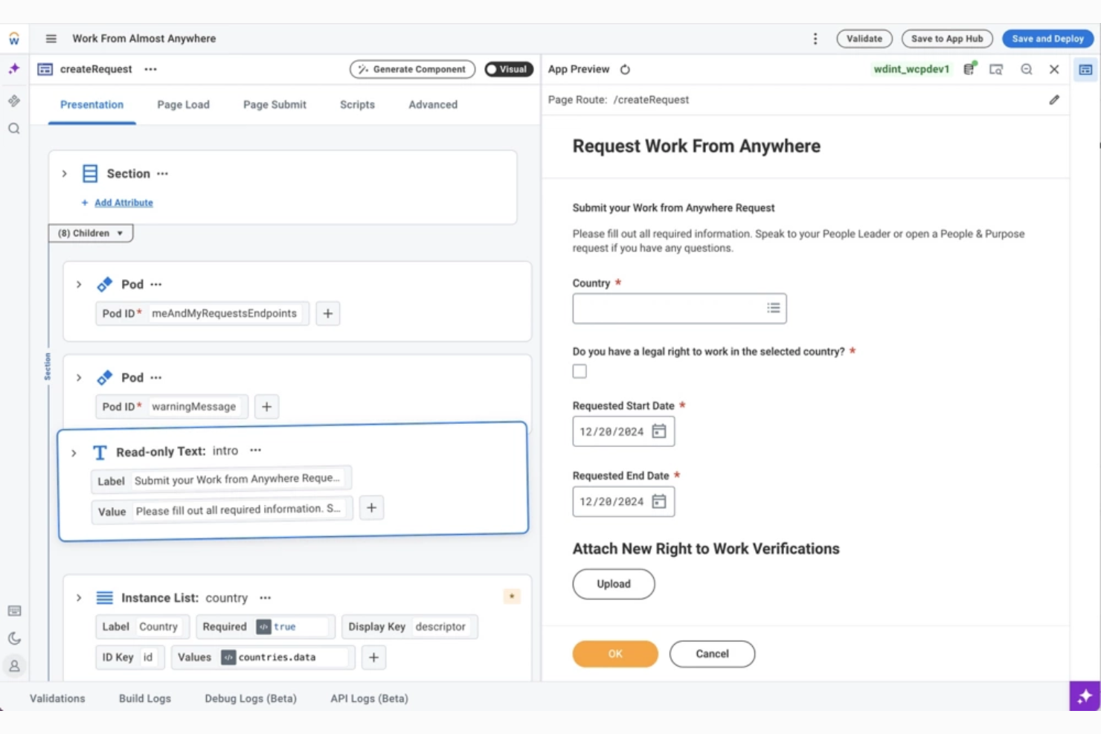Open the three-dot menu beside createRequest
The width and height of the screenshot is (1101, 734).
pyautogui.click(x=150, y=68)
